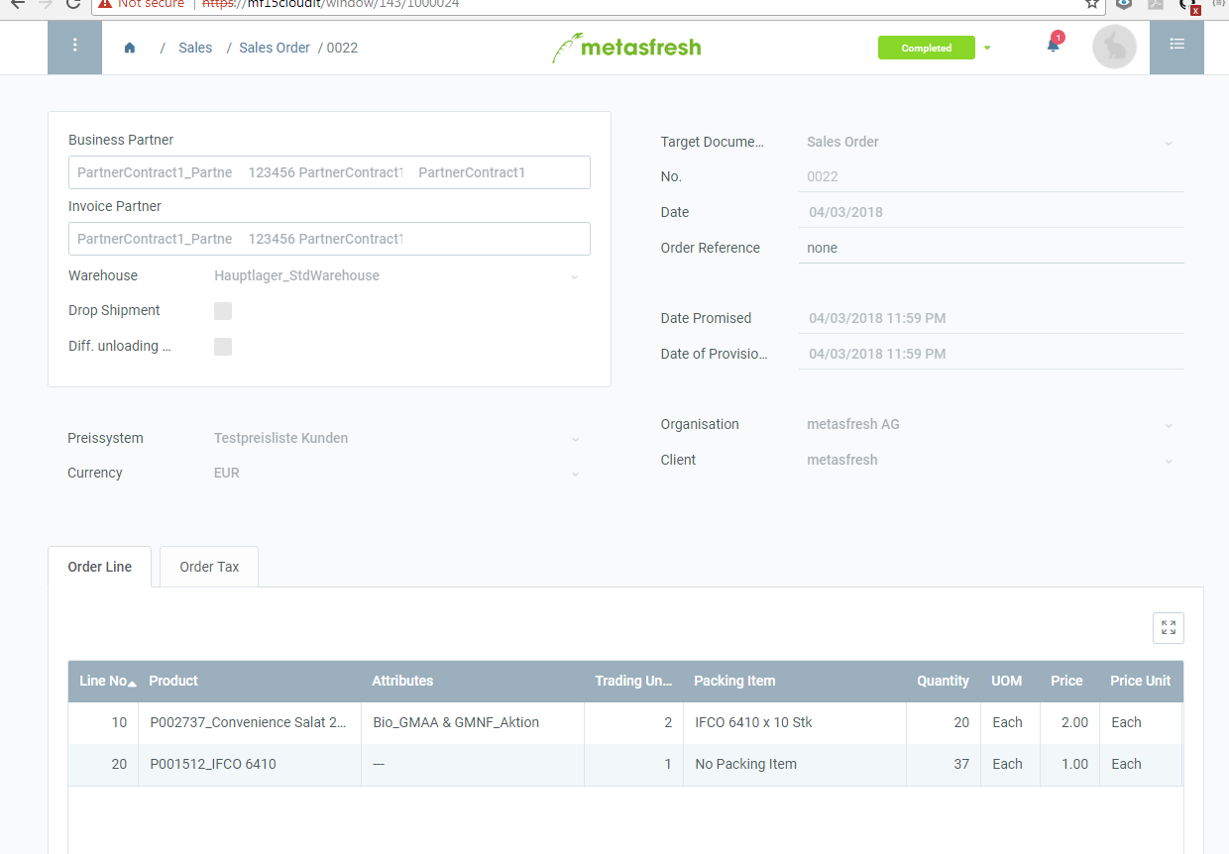Enable the Diff. unloading checkbox
The width and height of the screenshot is (1229, 854).
222,346
